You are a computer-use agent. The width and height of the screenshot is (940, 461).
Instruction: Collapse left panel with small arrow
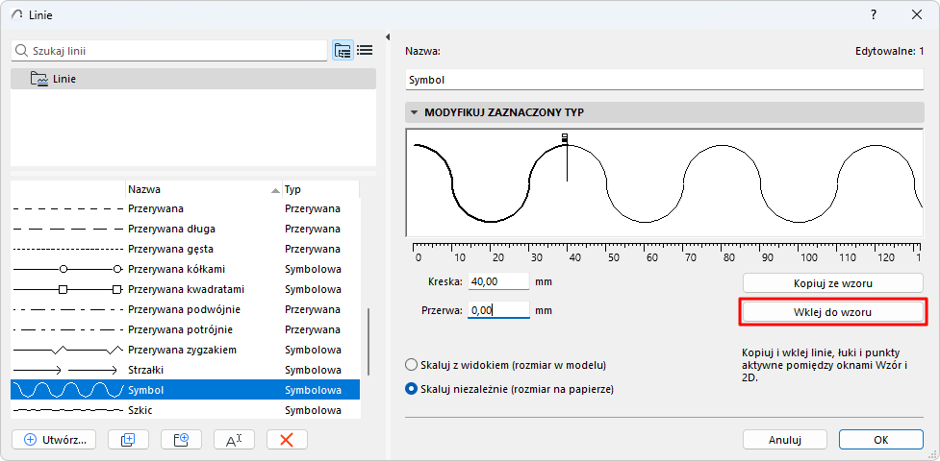pyautogui.click(x=388, y=36)
